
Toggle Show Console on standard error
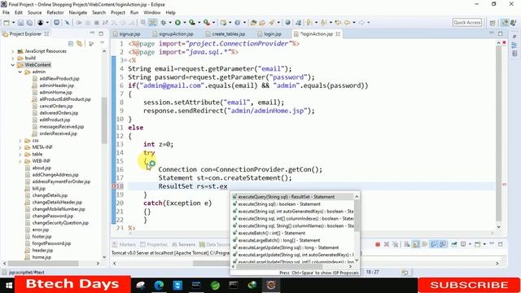443,244
